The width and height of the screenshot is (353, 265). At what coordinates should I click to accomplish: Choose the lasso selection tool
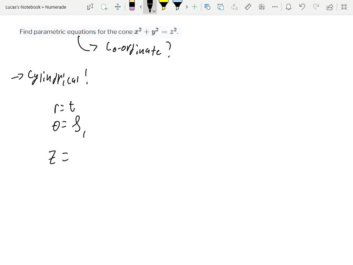click(x=104, y=7)
